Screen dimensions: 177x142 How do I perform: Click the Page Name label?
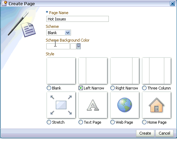[x=59, y=13]
